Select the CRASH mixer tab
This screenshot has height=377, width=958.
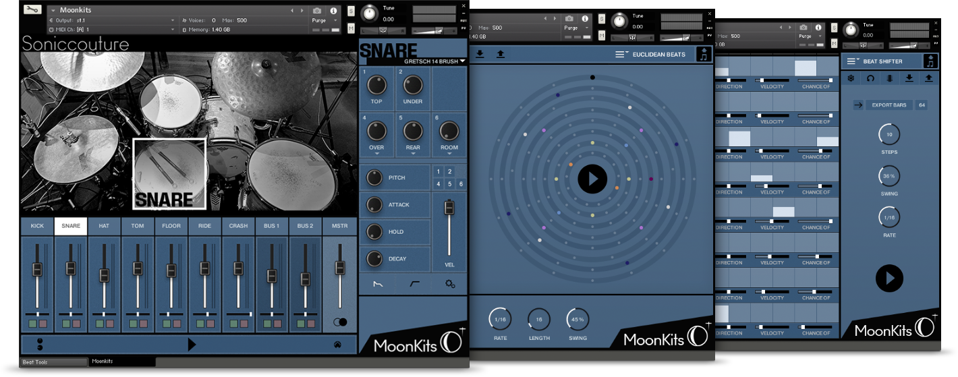[x=238, y=226]
